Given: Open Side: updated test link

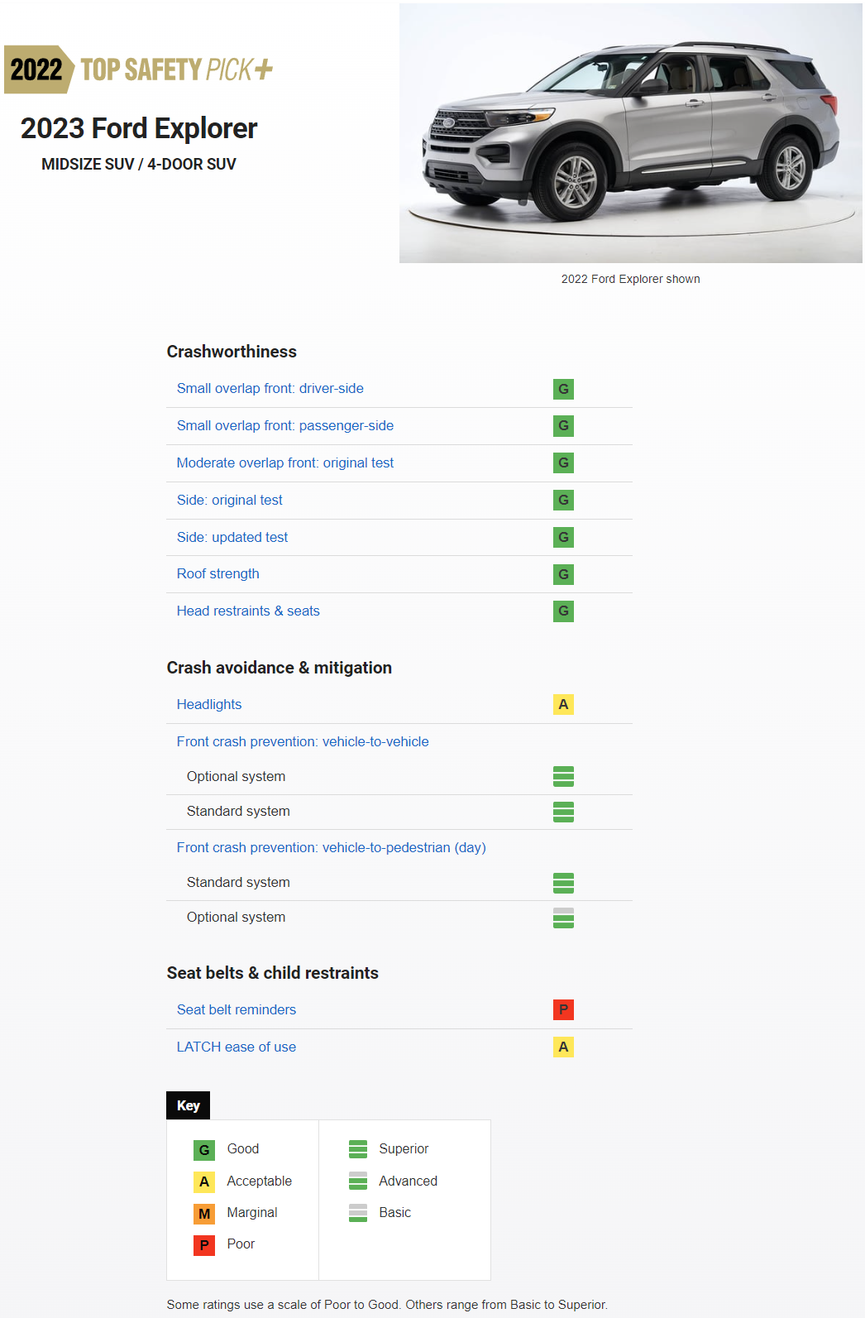Looking at the screenshot, I should click(x=232, y=538).
